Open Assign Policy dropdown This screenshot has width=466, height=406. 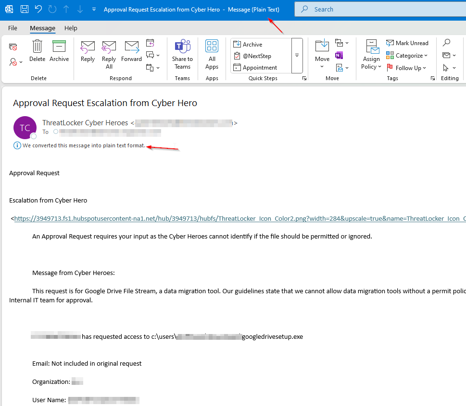coord(371,55)
